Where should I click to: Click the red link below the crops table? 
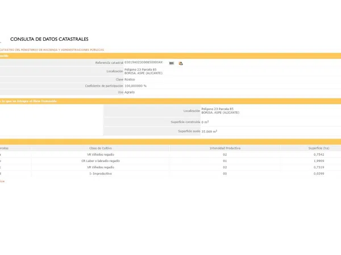coord(2,181)
